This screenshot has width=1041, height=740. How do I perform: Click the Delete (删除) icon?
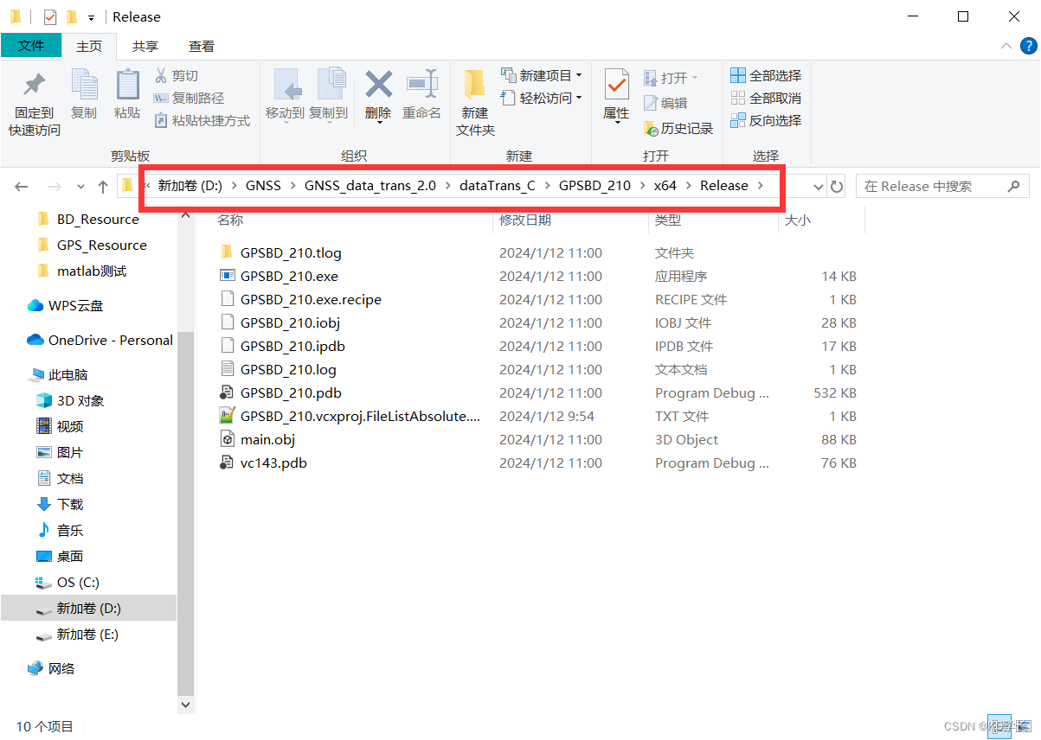(378, 95)
